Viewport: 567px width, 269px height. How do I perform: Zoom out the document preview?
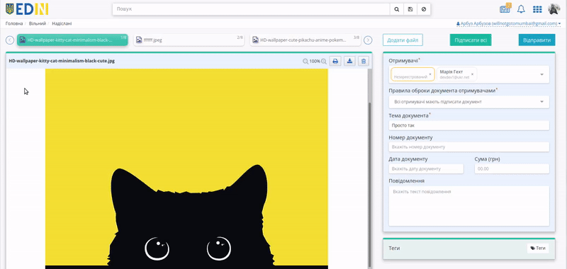coord(305,62)
